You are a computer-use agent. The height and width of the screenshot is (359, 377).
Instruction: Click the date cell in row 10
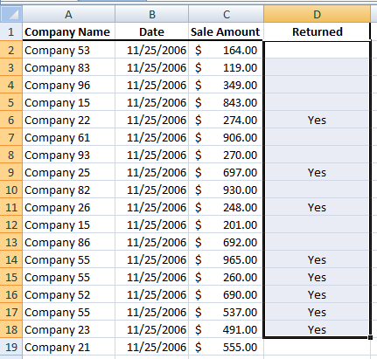click(x=152, y=190)
